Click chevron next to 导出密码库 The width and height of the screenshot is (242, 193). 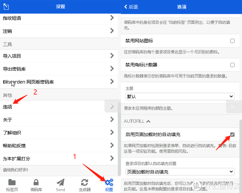[x=112, y=69]
